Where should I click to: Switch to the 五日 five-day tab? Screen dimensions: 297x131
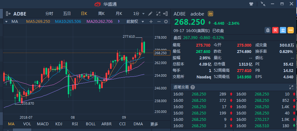tap(67, 14)
